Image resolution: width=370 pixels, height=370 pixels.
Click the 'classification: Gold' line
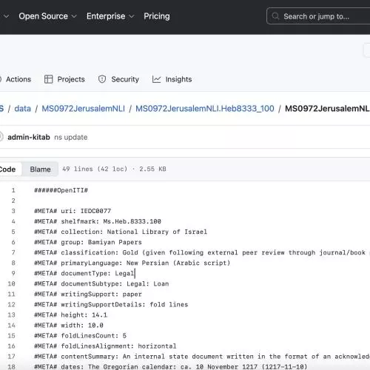pyautogui.click(x=202, y=252)
